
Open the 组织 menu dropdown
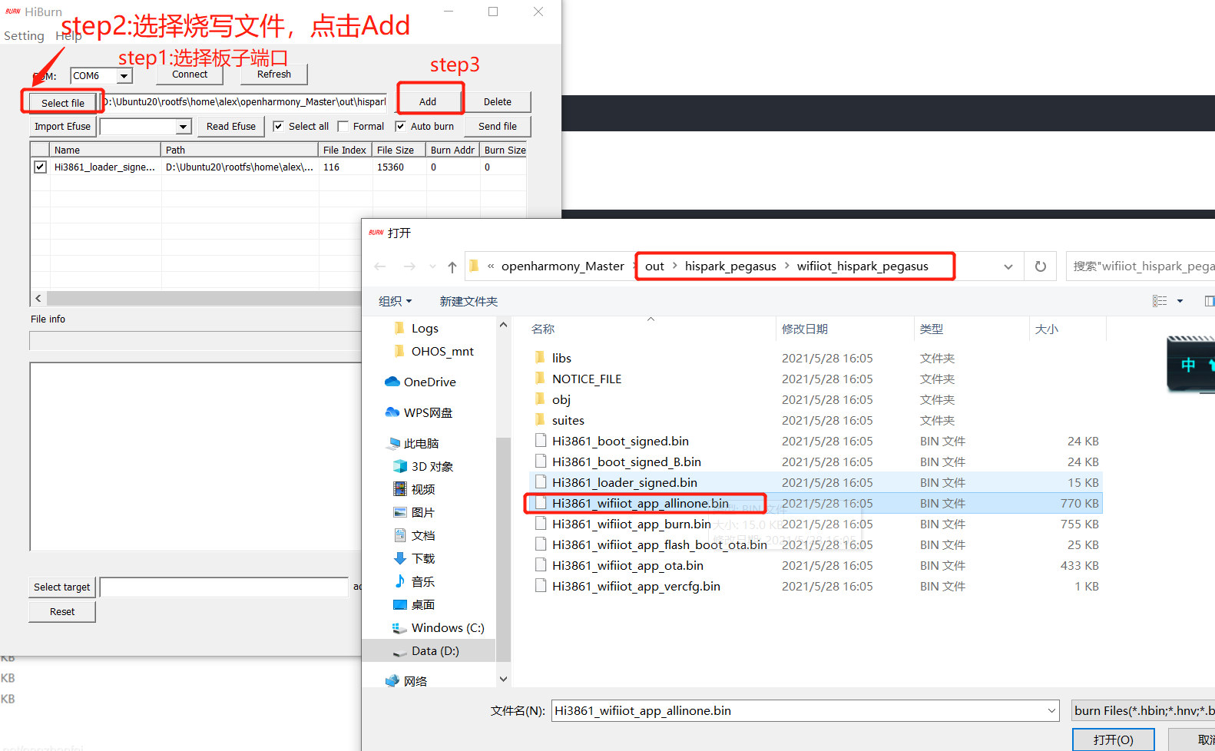click(396, 301)
